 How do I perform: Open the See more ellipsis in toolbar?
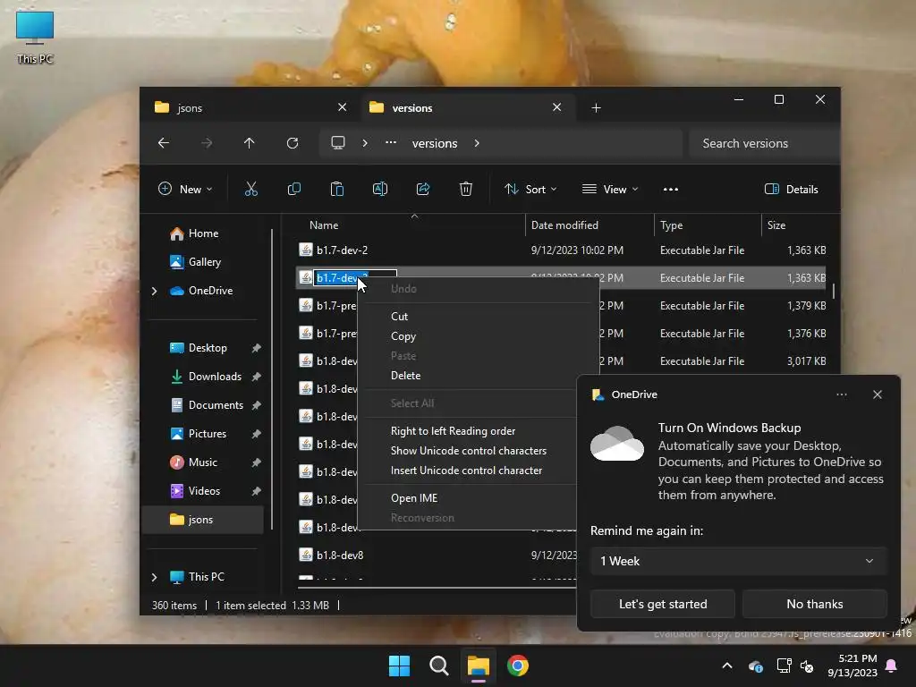point(671,190)
